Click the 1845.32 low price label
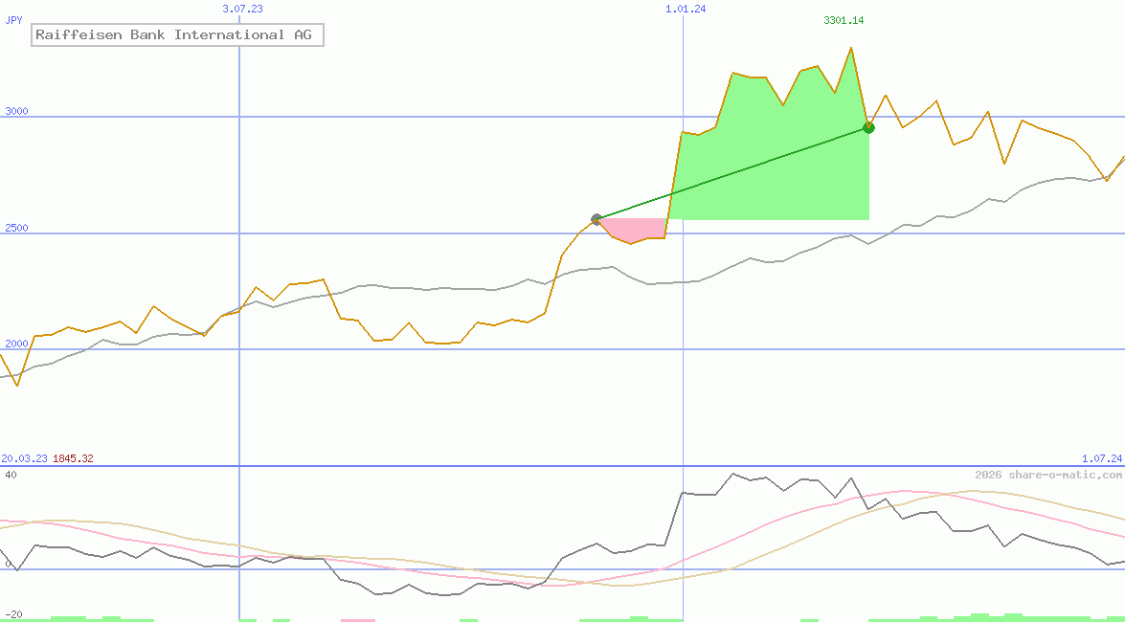The image size is (1125, 622). coord(73,458)
